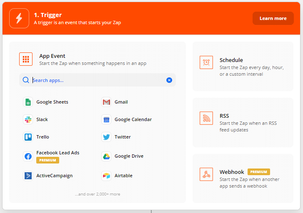Image resolution: width=303 pixels, height=213 pixels.
Task: Click the lightning bolt Trigger icon
Action: coord(19,18)
